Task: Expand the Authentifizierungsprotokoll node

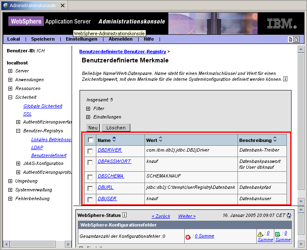Action: point(18,172)
